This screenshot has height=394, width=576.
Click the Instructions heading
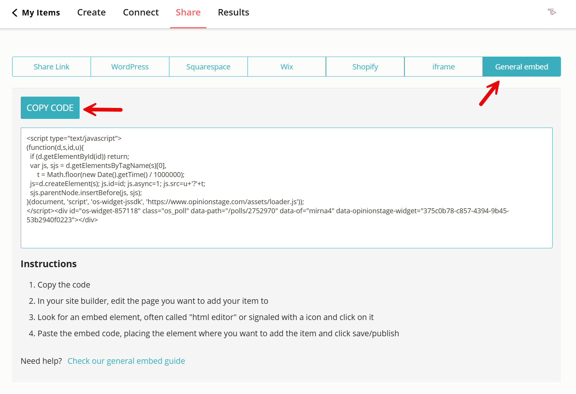(48, 263)
